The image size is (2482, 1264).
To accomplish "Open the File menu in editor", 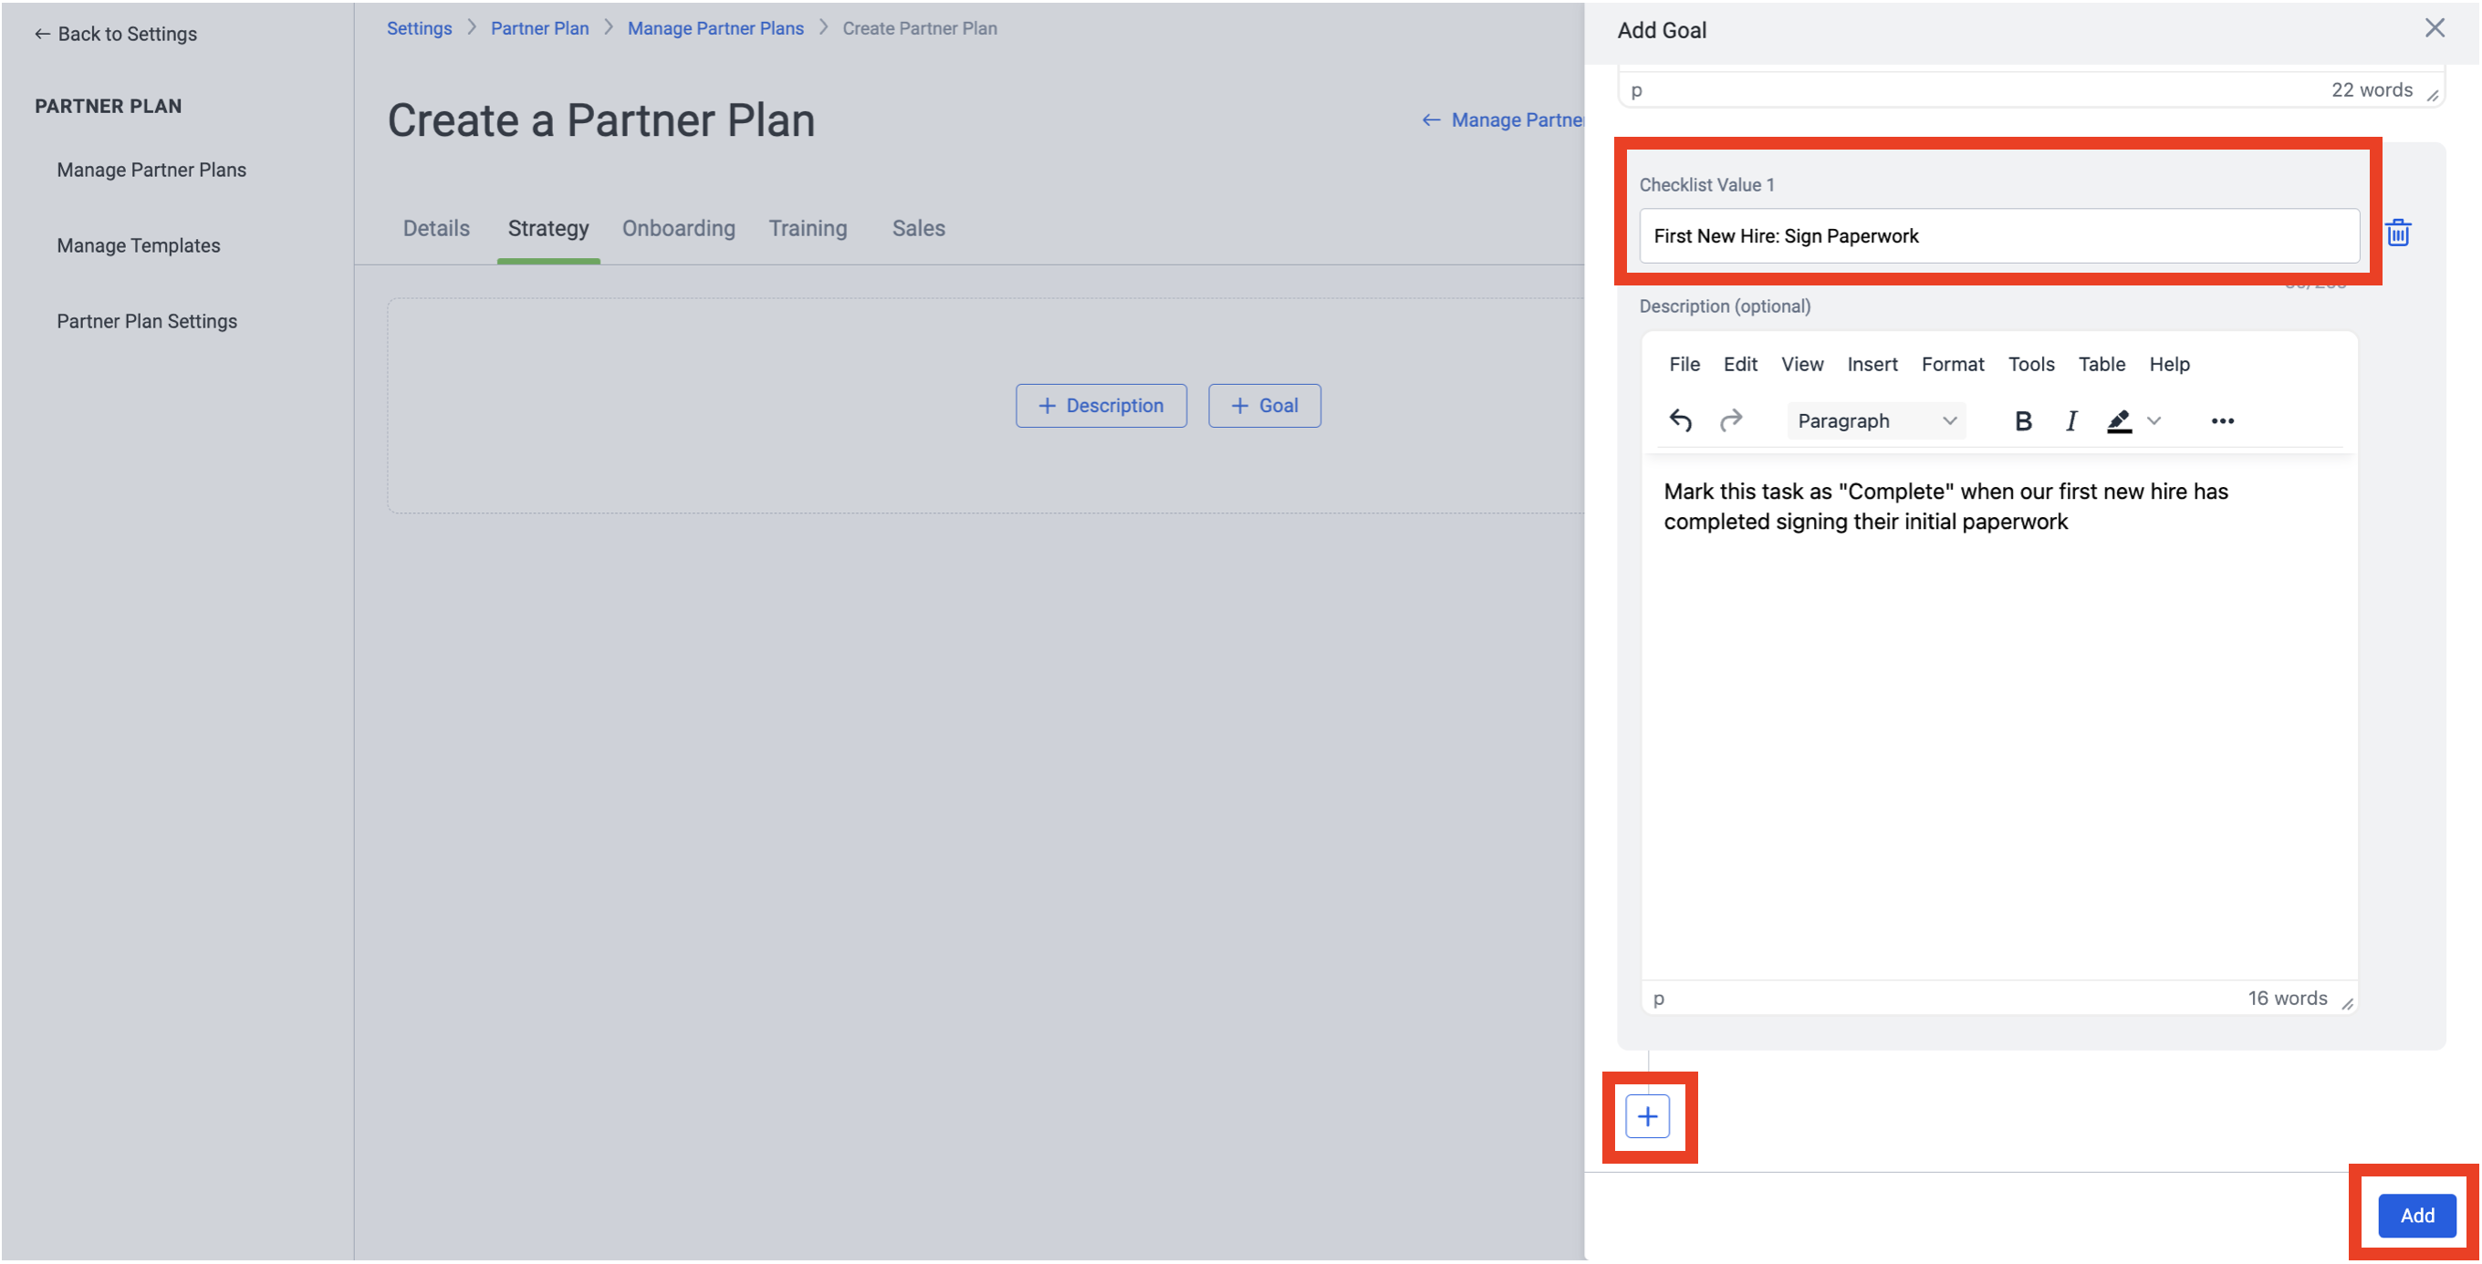I will click(1684, 364).
